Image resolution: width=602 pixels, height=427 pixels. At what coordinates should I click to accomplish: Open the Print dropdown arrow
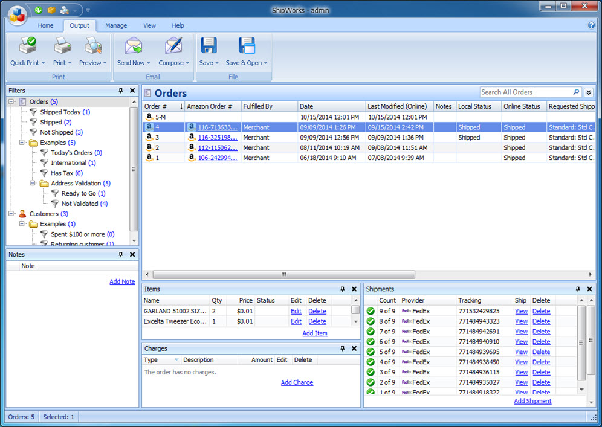(70, 63)
